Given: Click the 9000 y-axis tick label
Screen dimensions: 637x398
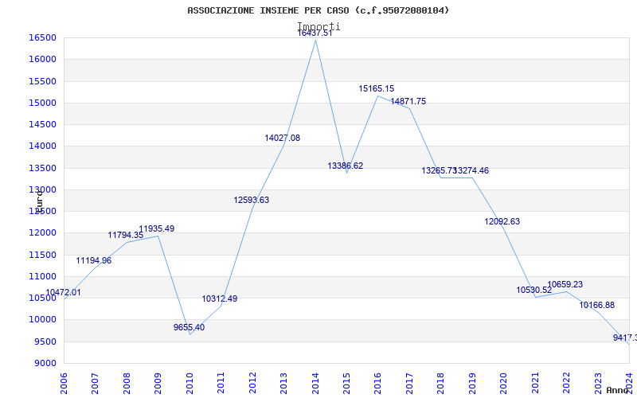Looking at the screenshot, I should (x=45, y=364).
